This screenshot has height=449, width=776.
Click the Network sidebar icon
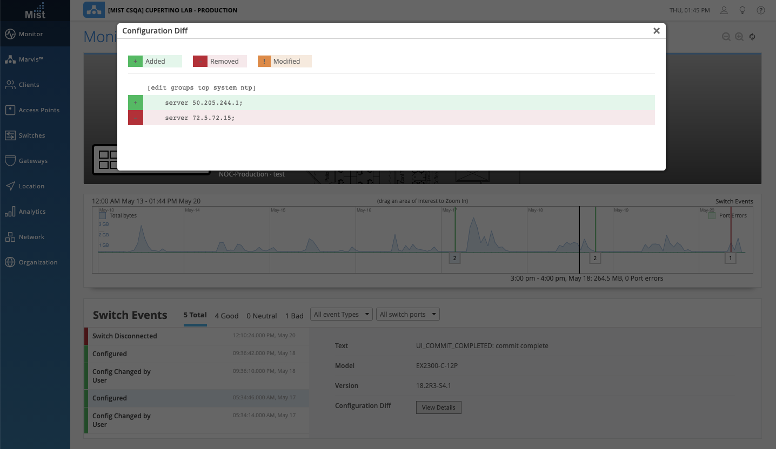coord(10,237)
